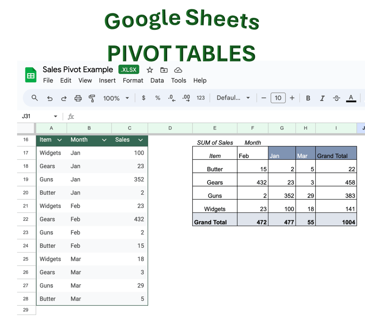
Task: Toggle bold formatting
Action: [x=308, y=98]
